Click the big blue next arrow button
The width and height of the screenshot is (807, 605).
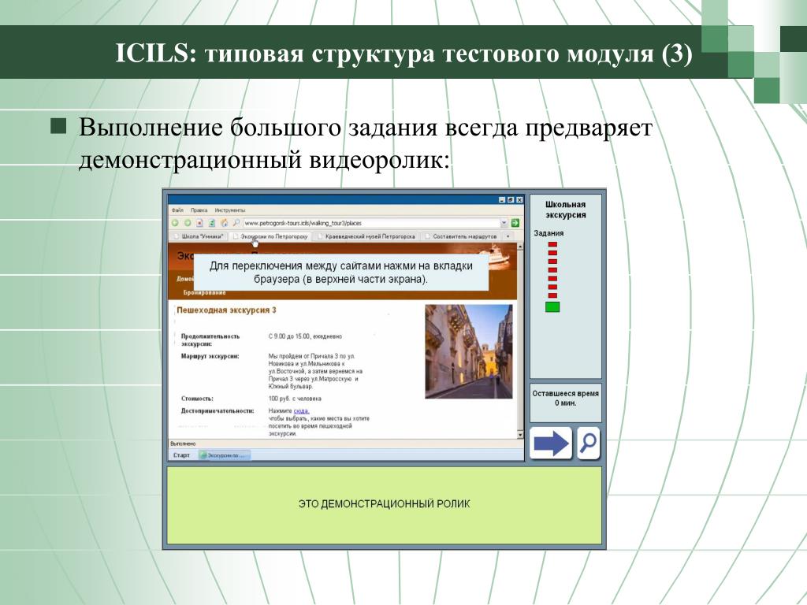(x=551, y=443)
